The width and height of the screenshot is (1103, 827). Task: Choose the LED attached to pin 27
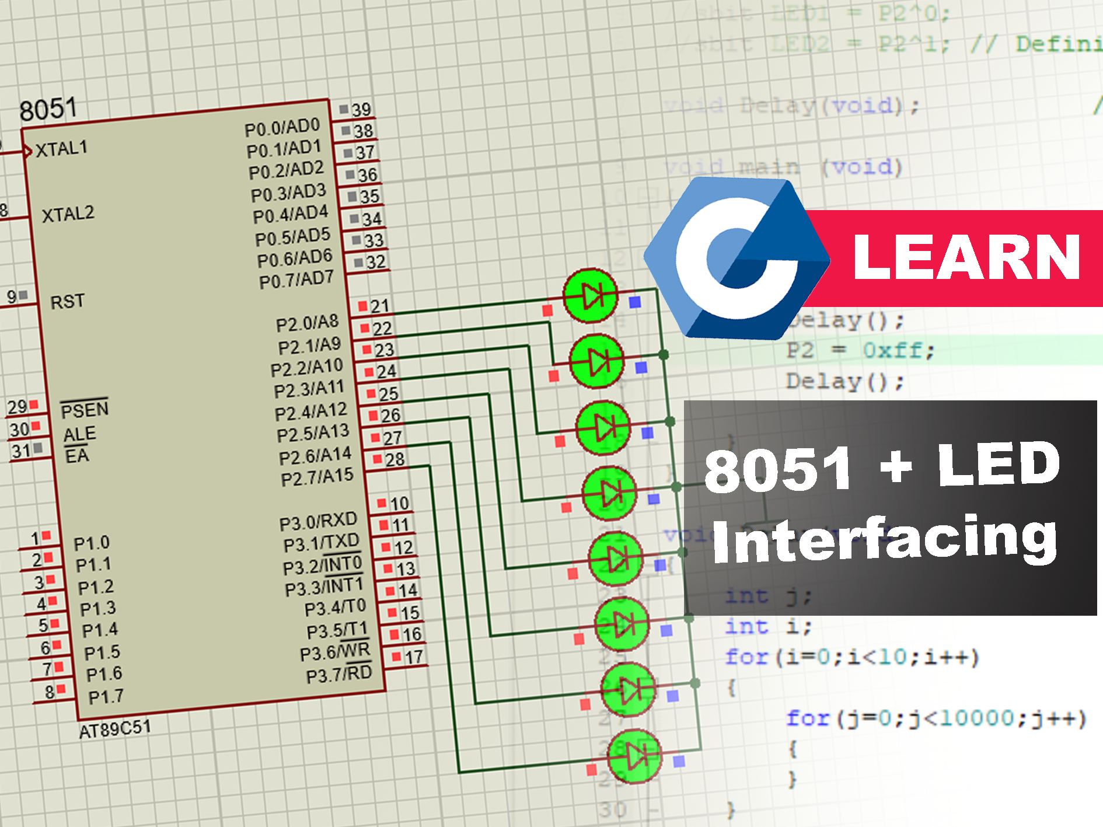[x=629, y=690]
